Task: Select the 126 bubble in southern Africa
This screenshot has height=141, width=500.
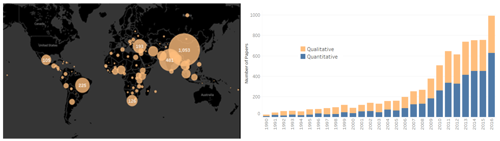Action: tap(132, 101)
